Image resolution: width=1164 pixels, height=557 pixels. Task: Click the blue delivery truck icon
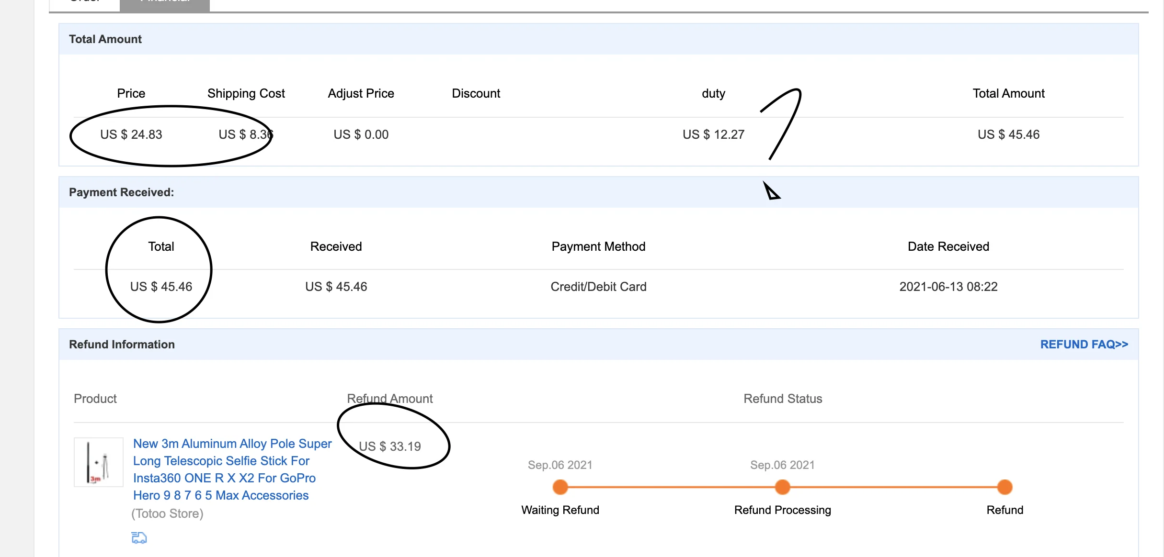139,538
